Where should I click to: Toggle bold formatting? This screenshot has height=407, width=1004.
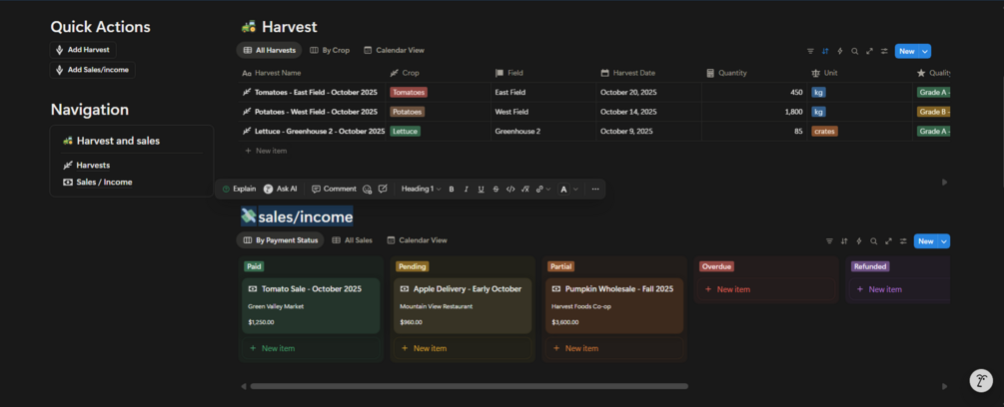(452, 190)
